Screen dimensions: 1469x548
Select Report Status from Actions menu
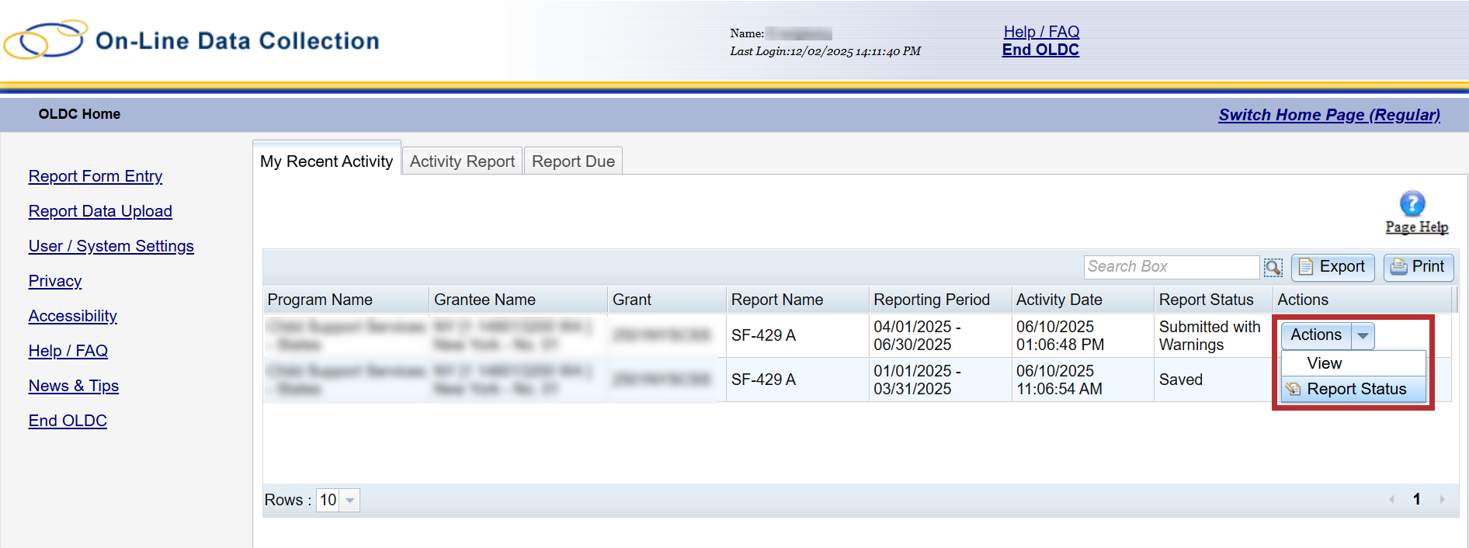pyautogui.click(x=1356, y=389)
